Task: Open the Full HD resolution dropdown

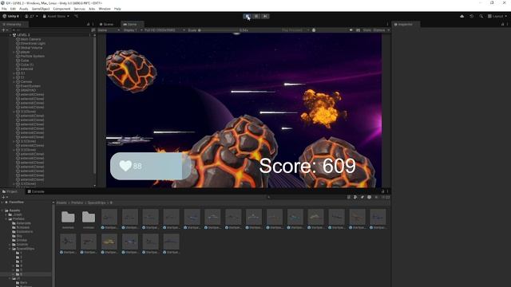Action: click(165, 30)
